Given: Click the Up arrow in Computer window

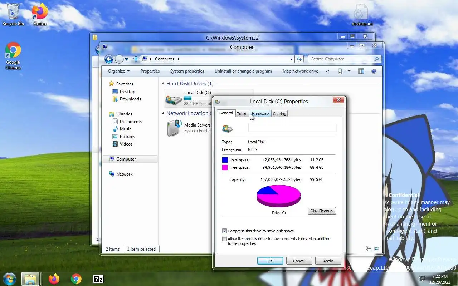Looking at the screenshot, I should [x=136, y=59].
